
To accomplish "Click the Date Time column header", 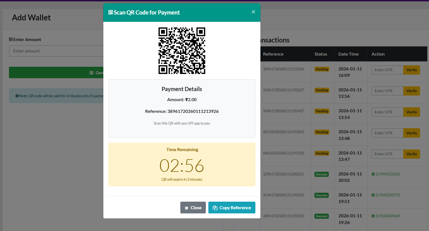I will click(348, 54).
